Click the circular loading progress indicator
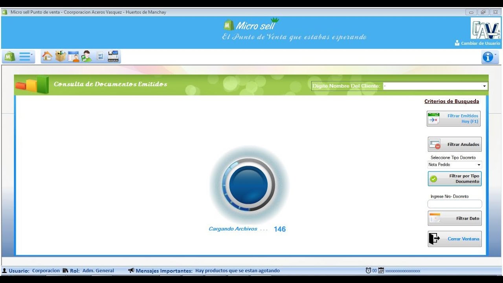503x283 pixels. coord(249,185)
